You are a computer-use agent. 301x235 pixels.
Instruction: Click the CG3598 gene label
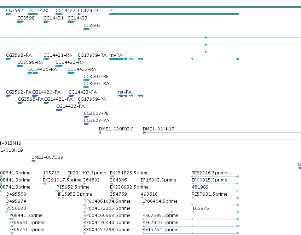click(x=26, y=18)
